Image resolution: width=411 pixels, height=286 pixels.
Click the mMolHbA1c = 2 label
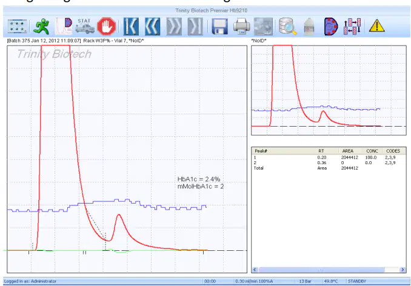pyautogui.click(x=201, y=186)
